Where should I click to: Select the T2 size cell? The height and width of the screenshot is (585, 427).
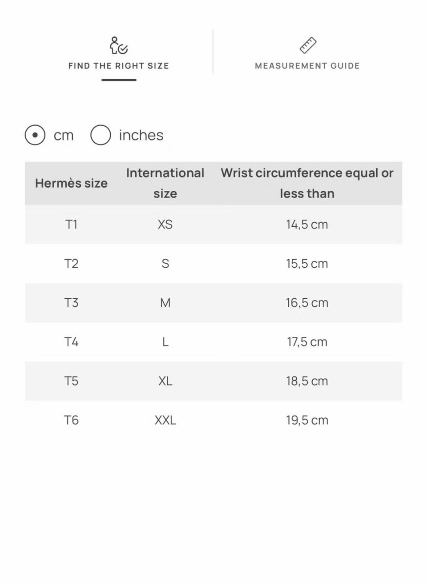(x=71, y=264)
